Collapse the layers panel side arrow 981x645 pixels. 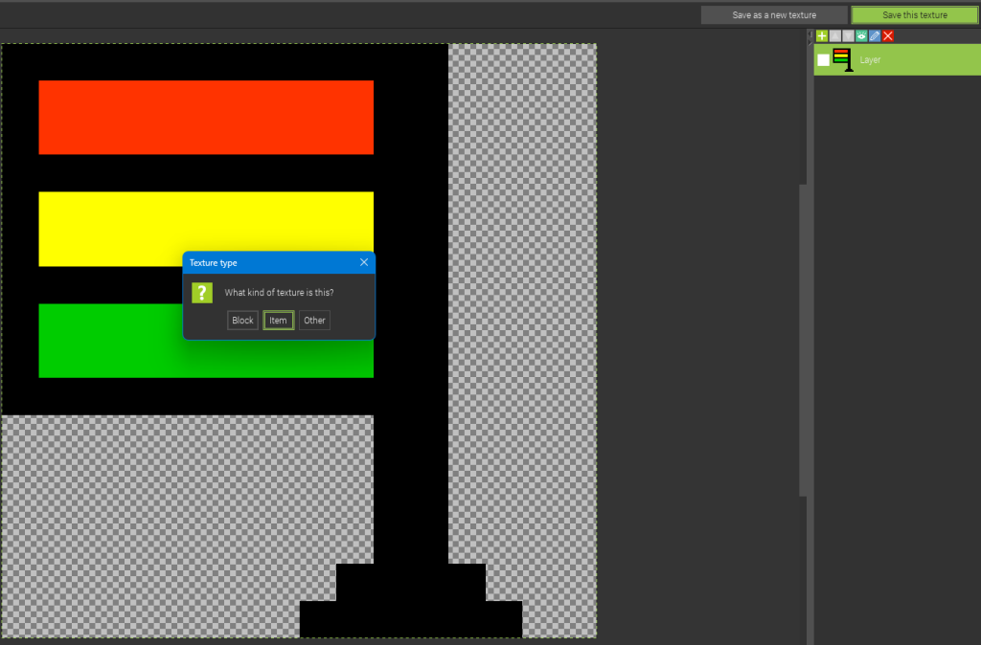[x=810, y=36]
